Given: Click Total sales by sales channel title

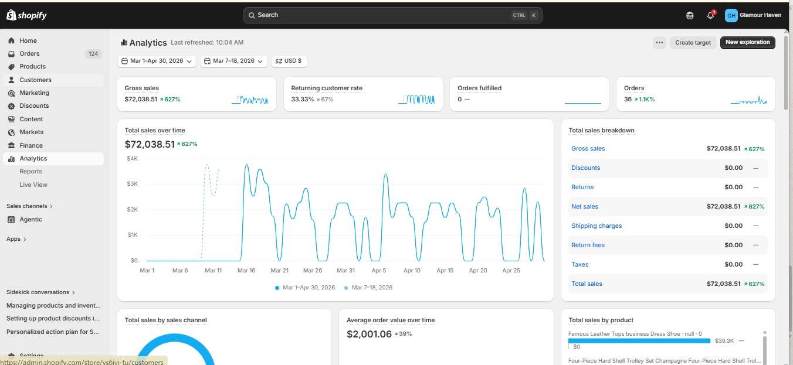Looking at the screenshot, I should pos(166,320).
